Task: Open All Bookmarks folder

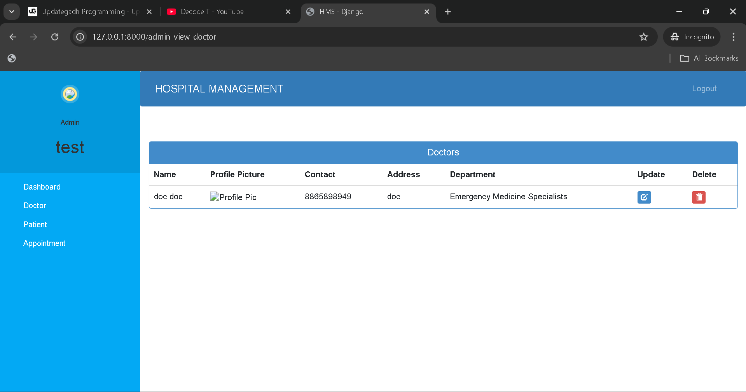Action: coord(709,58)
